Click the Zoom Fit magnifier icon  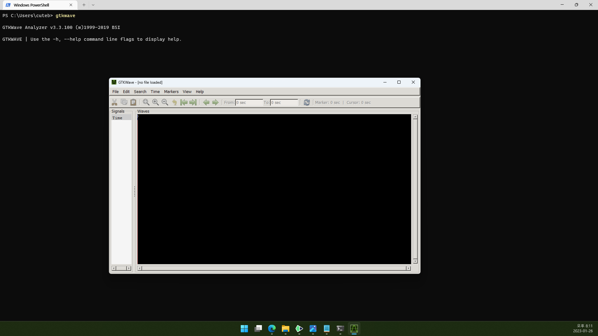click(146, 102)
